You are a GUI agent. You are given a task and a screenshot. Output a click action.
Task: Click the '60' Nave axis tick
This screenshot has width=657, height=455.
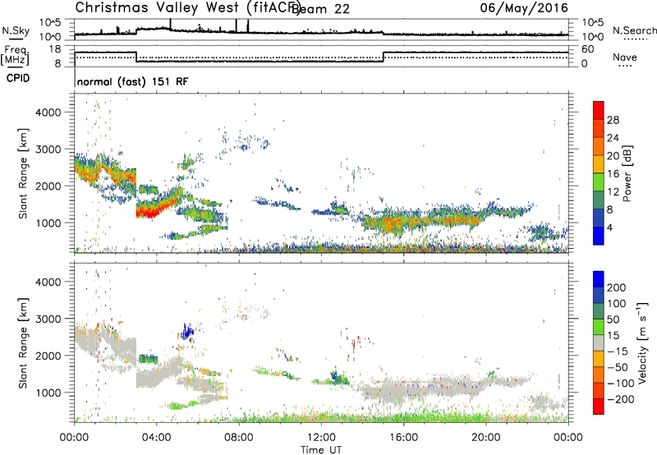(x=588, y=49)
